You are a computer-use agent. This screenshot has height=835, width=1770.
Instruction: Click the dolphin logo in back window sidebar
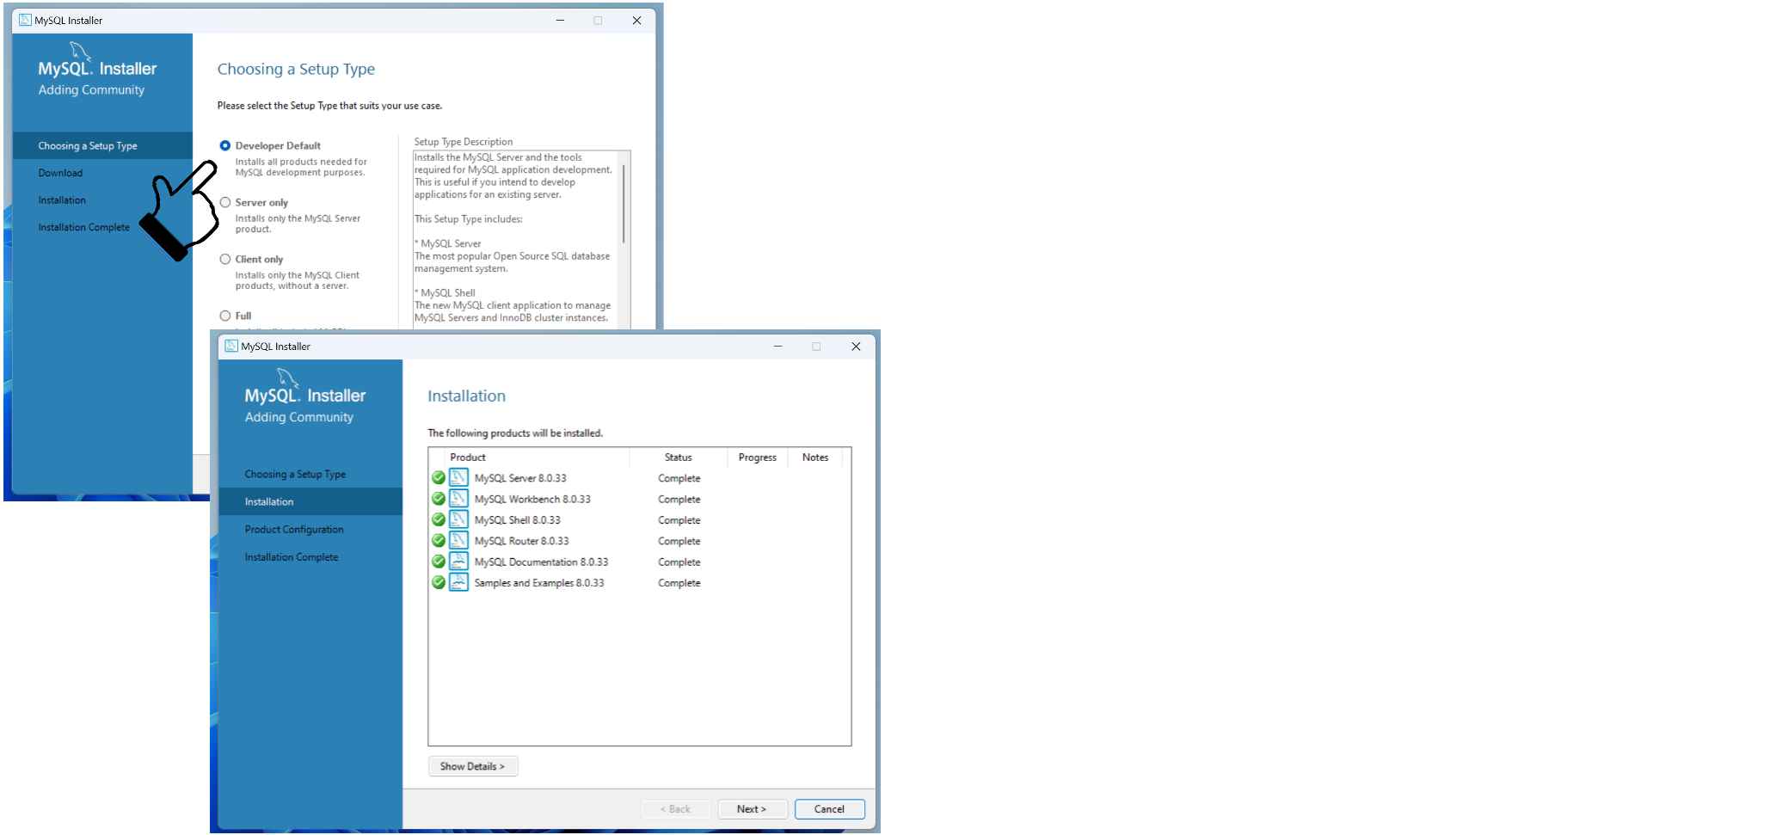click(80, 51)
